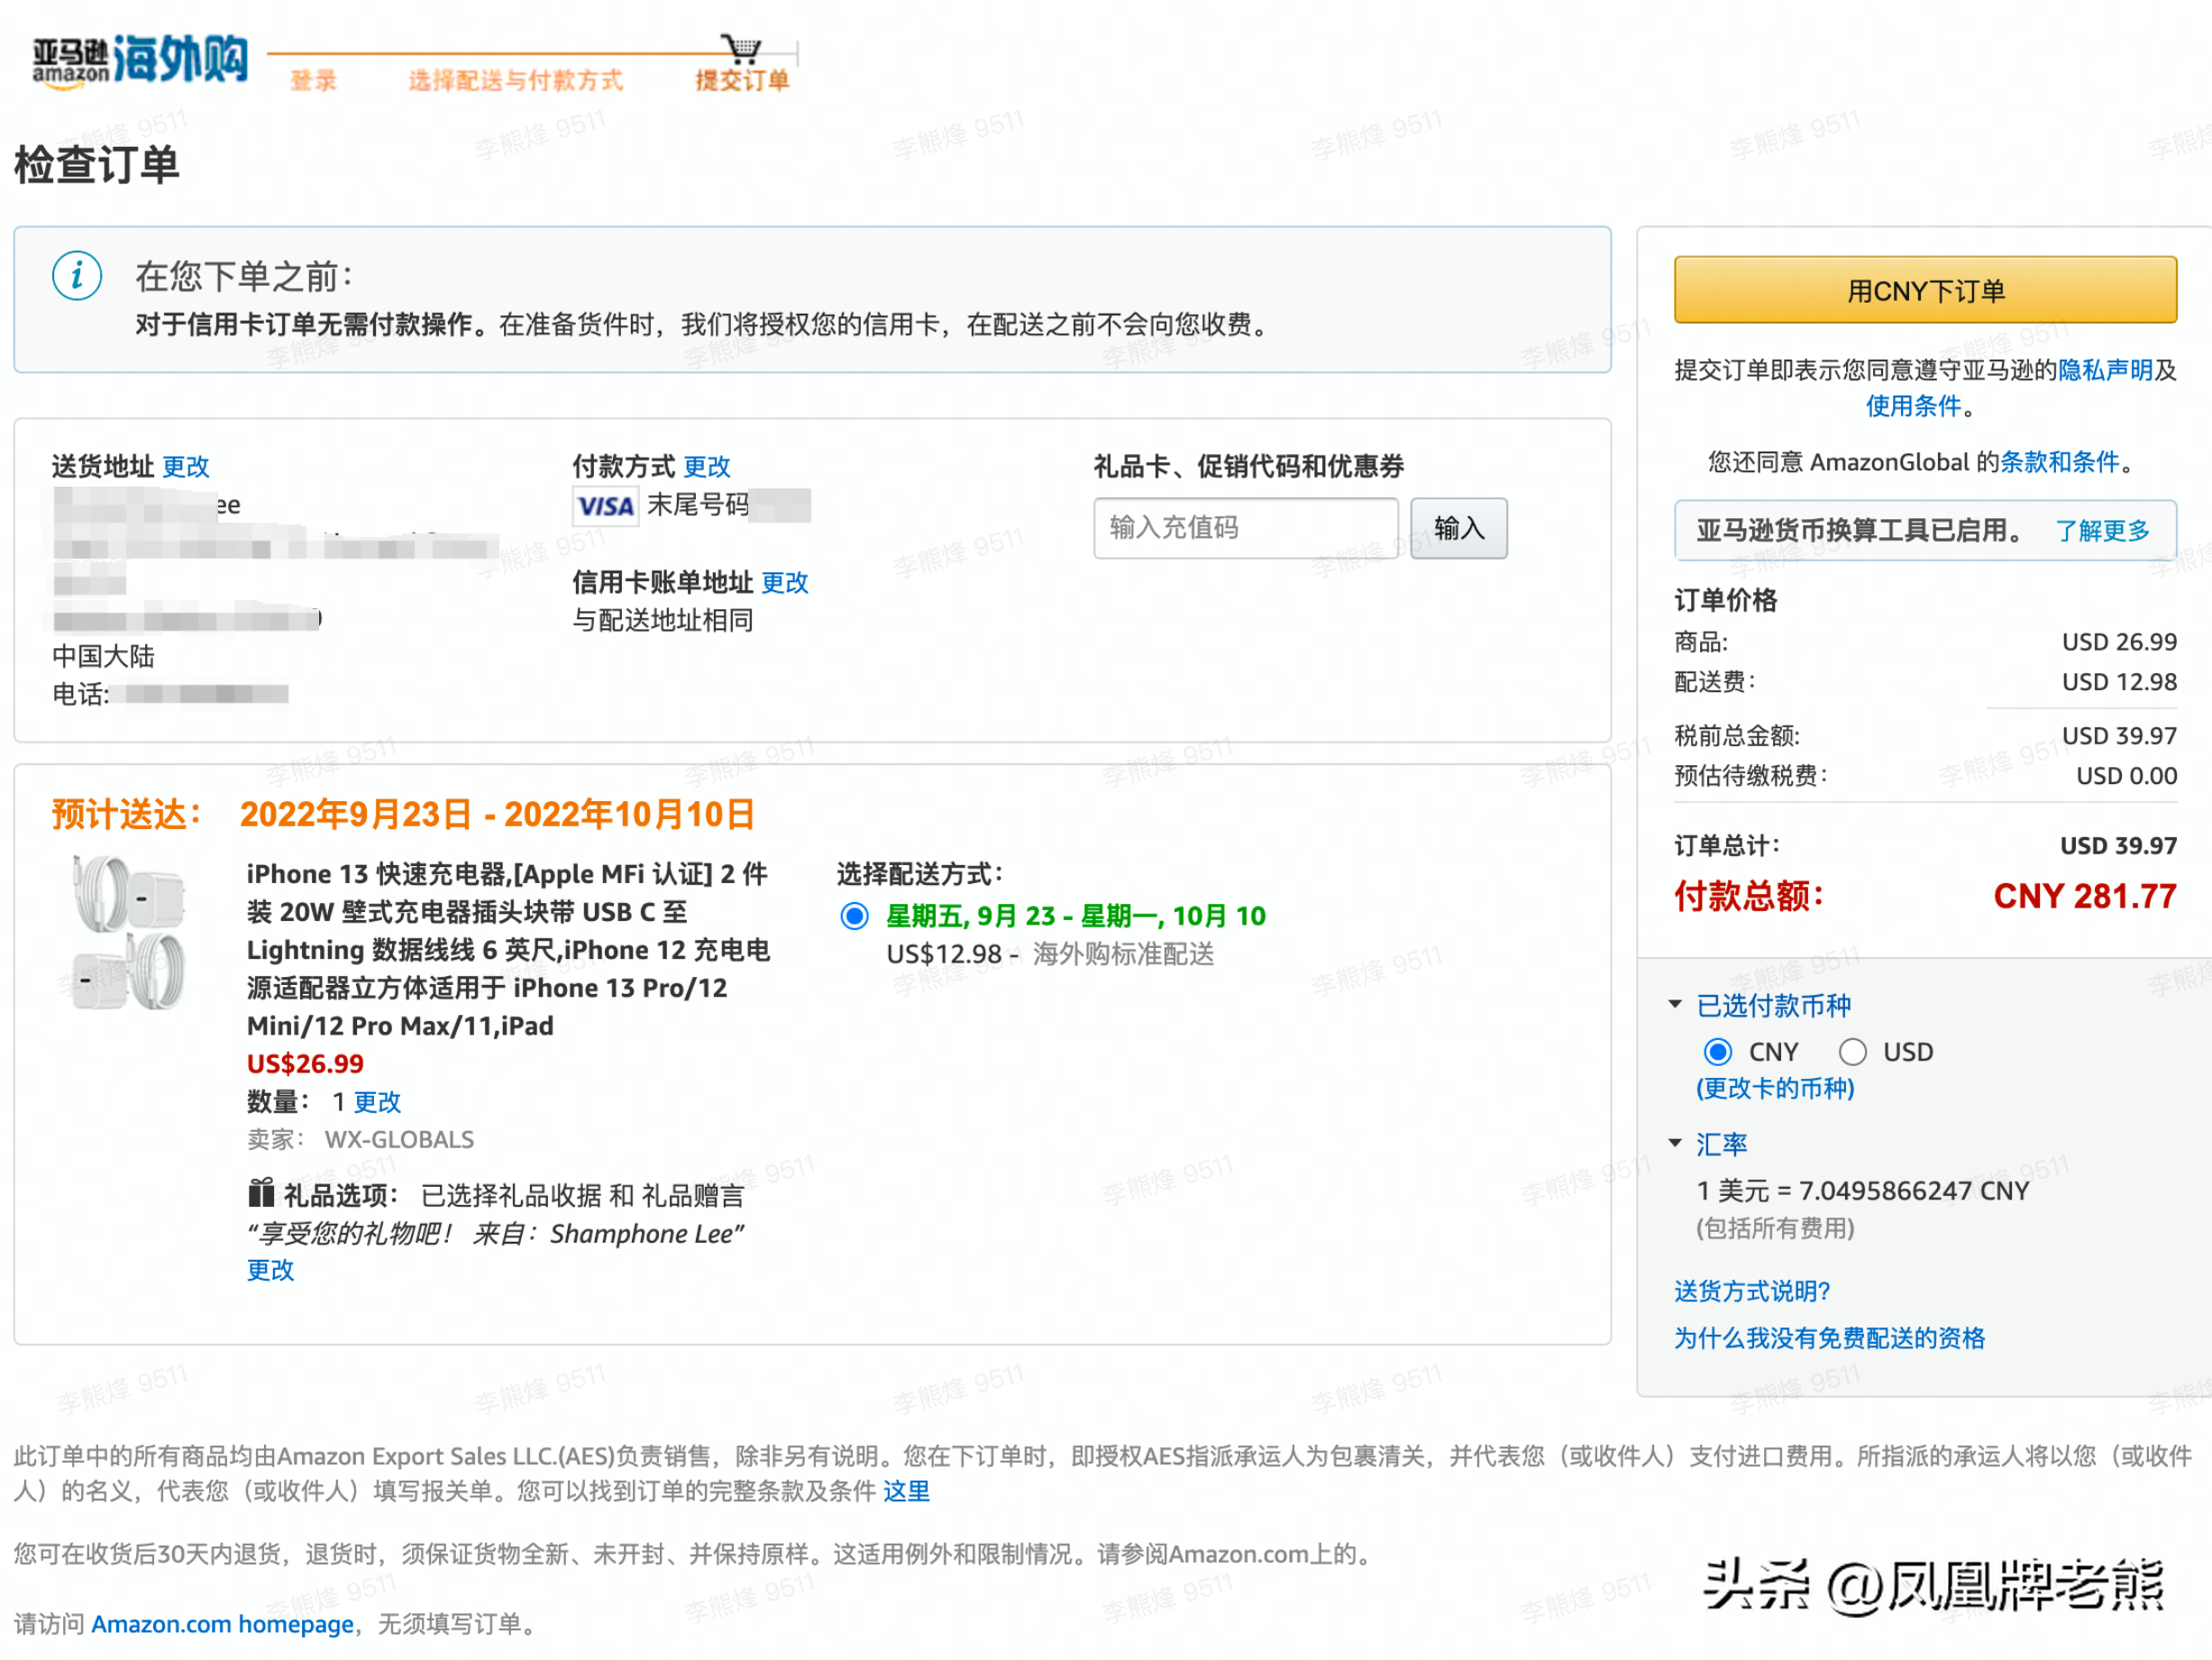Open AmazonGlobal 条款和条件 link

2060,462
